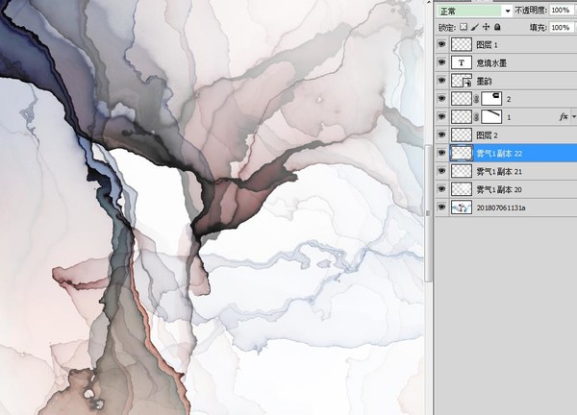Click the canvas vertical scrollbar thumb
The height and width of the screenshot is (415, 577).
point(428,213)
